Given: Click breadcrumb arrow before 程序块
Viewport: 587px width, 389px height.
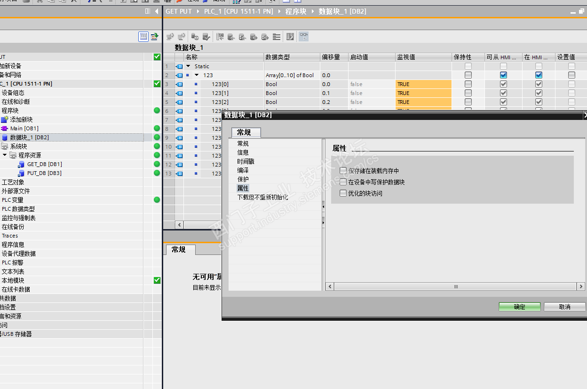Looking at the screenshot, I should [279, 11].
